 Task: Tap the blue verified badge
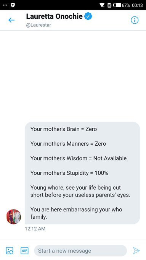tap(88, 16)
